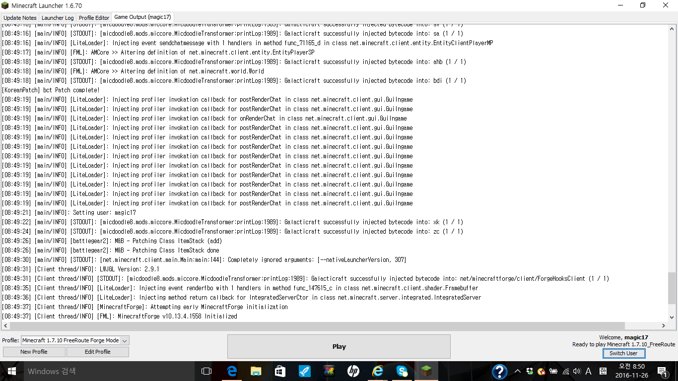Click the 'IntegratedServerCtor' method return callback line
Screen dimensions: 678x381
[241, 297]
